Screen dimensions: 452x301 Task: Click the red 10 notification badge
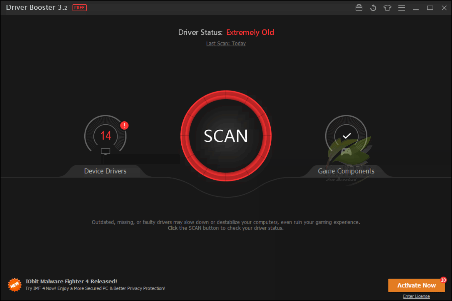tap(443, 280)
